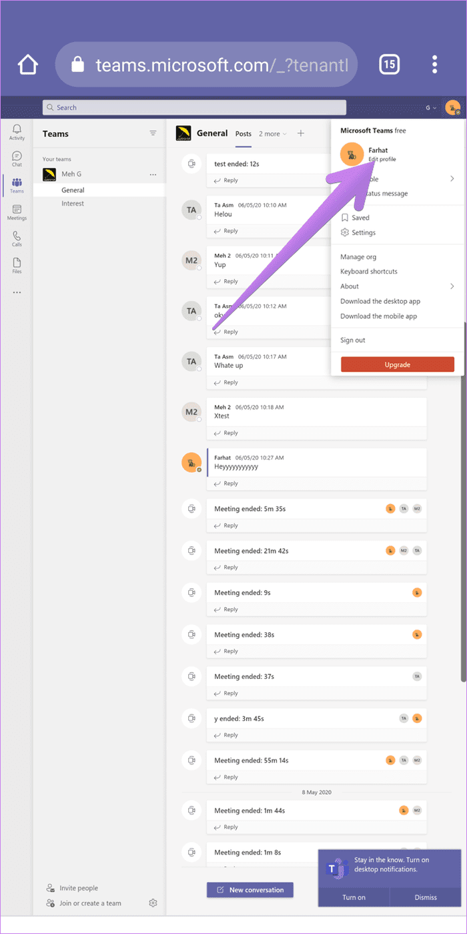Viewport: 467px width, 934px height.
Task: Click the meeting icon beside Meeting ended: 9s
Action: click(191, 592)
